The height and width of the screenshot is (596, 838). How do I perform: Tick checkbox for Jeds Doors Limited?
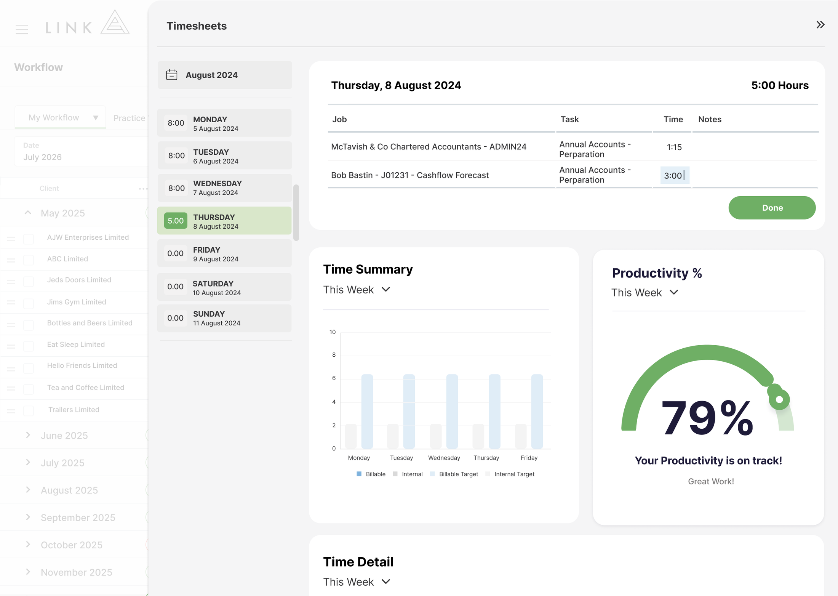[x=29, y=281]
